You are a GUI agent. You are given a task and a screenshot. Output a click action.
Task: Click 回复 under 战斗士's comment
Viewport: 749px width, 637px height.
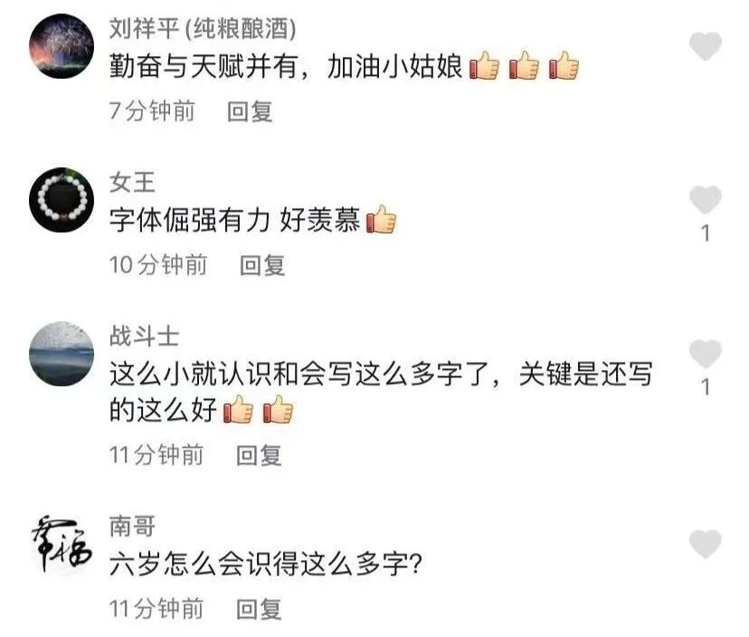pyautogui.click(x=259, y=455)
